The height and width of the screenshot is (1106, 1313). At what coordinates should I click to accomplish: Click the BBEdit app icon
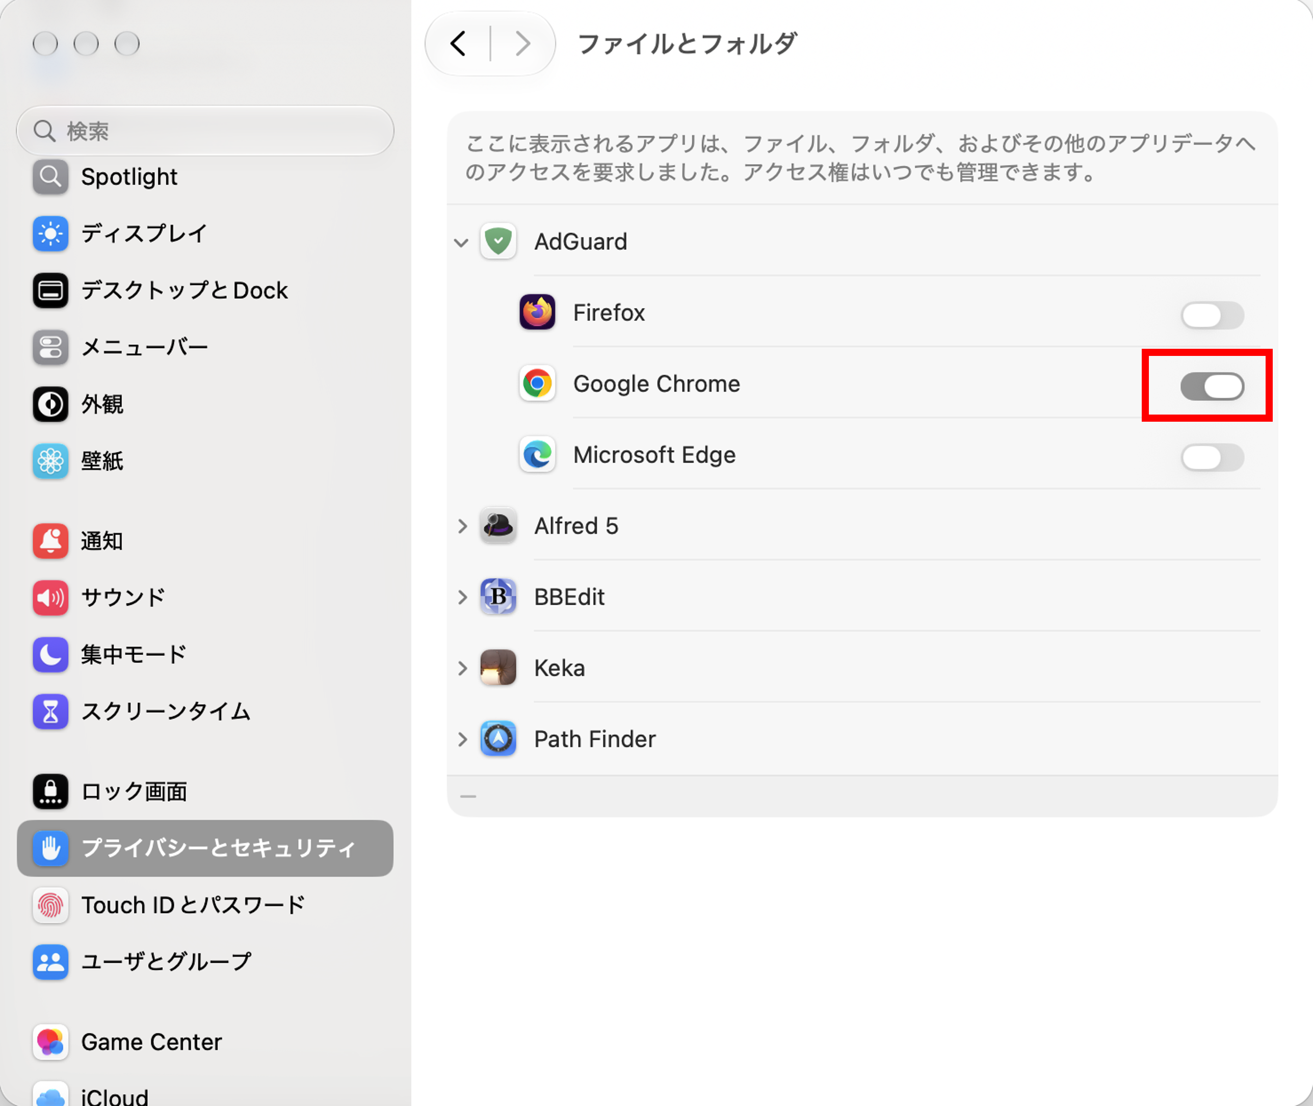(498, 597)
